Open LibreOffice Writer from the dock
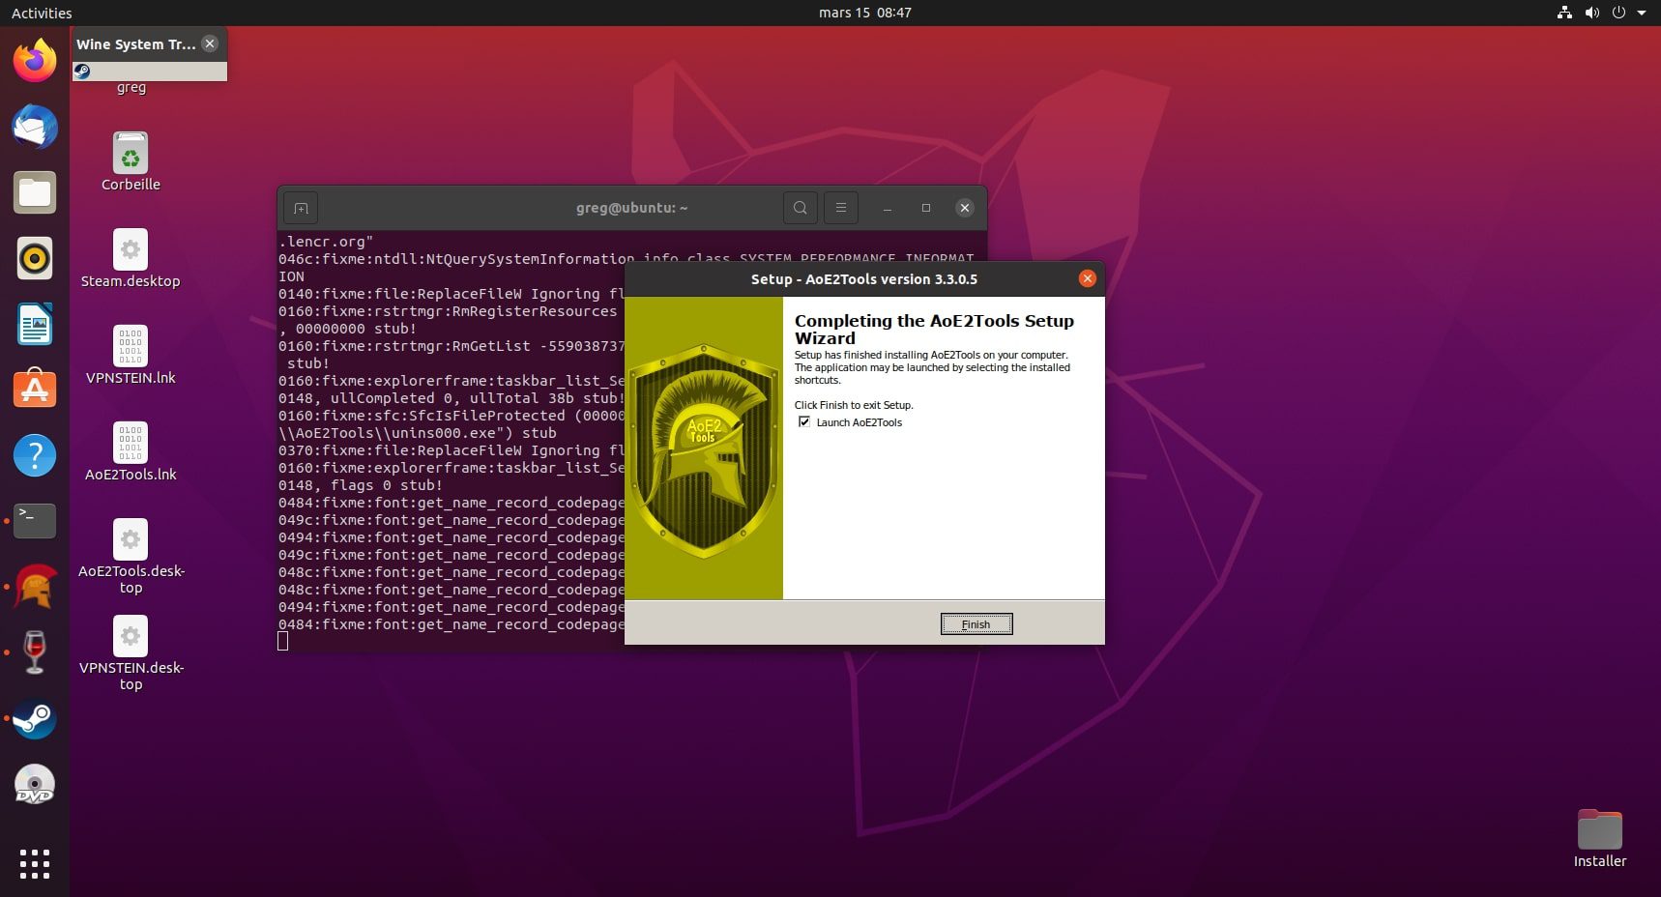Screen dimensions: 1661x897 pos(35,324)
